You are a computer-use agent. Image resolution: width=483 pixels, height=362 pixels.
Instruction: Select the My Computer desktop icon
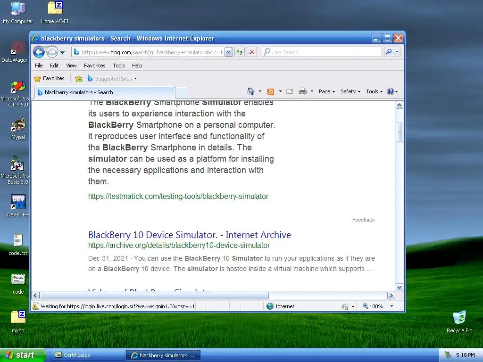[x=18, y=13]
